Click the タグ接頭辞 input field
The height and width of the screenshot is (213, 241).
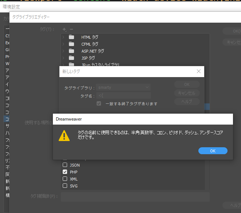click(135, 197)
